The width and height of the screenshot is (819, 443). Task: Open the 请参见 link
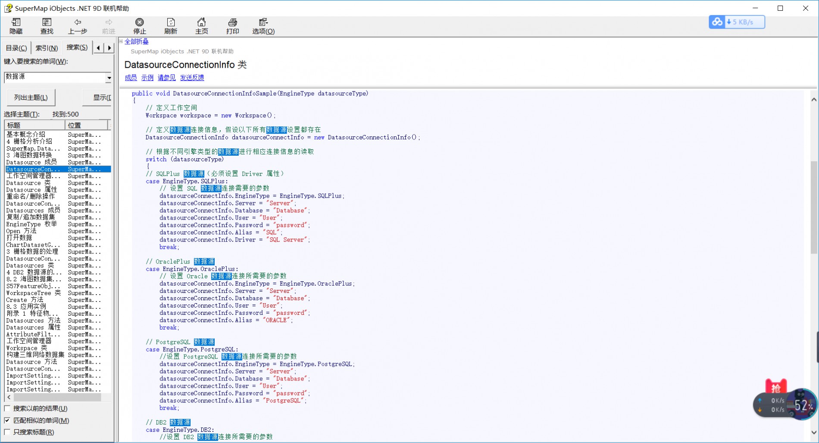166,78
